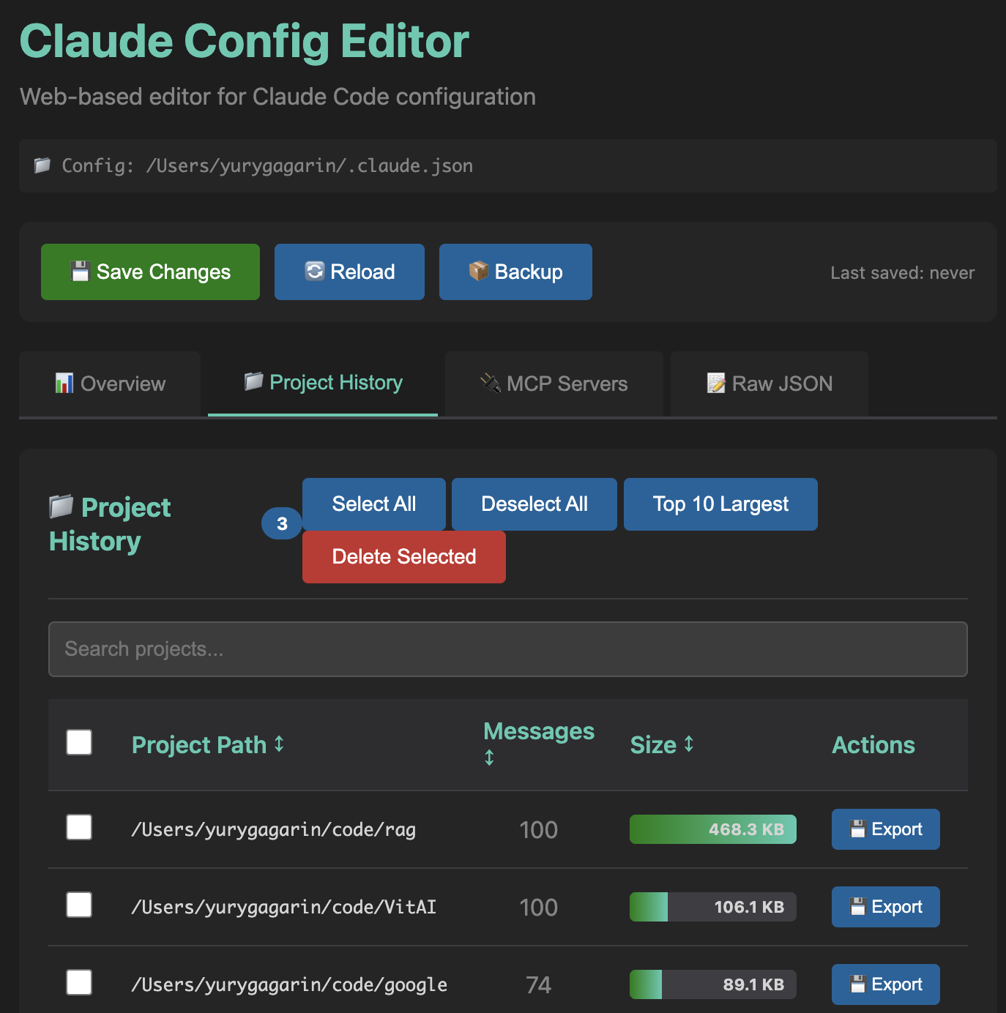Click path /Users/yurygagarin/code/google
The height and width of the screenshot is (1013, 1006).
point(289,985)
